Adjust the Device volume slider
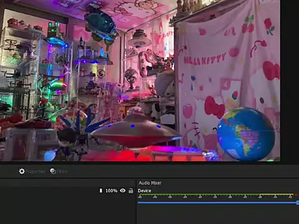 219,202
